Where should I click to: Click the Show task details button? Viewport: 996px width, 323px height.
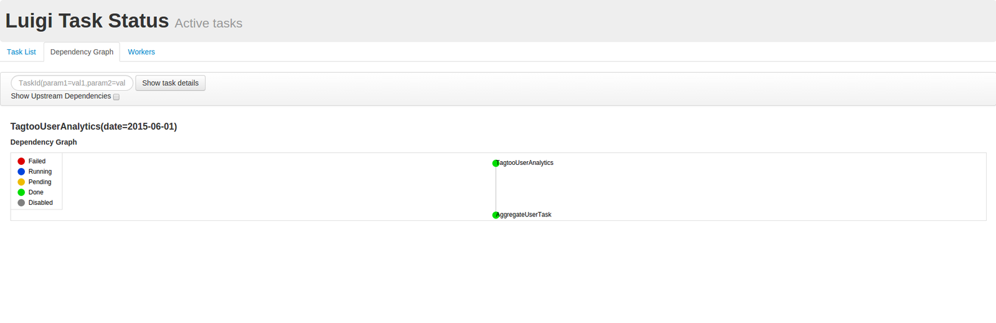(x=171, y=83)
